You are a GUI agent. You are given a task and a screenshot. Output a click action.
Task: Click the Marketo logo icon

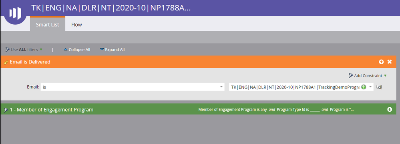click(x=15, y=12)
